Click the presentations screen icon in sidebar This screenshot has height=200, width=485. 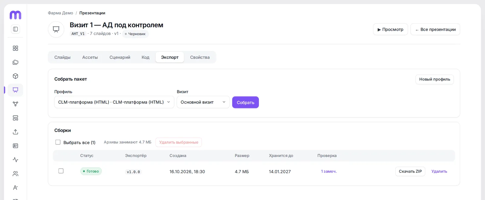(x=15, y=90)
